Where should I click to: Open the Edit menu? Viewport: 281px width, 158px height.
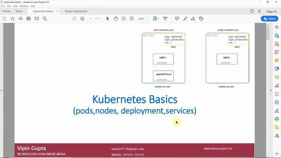click(9, 6)
